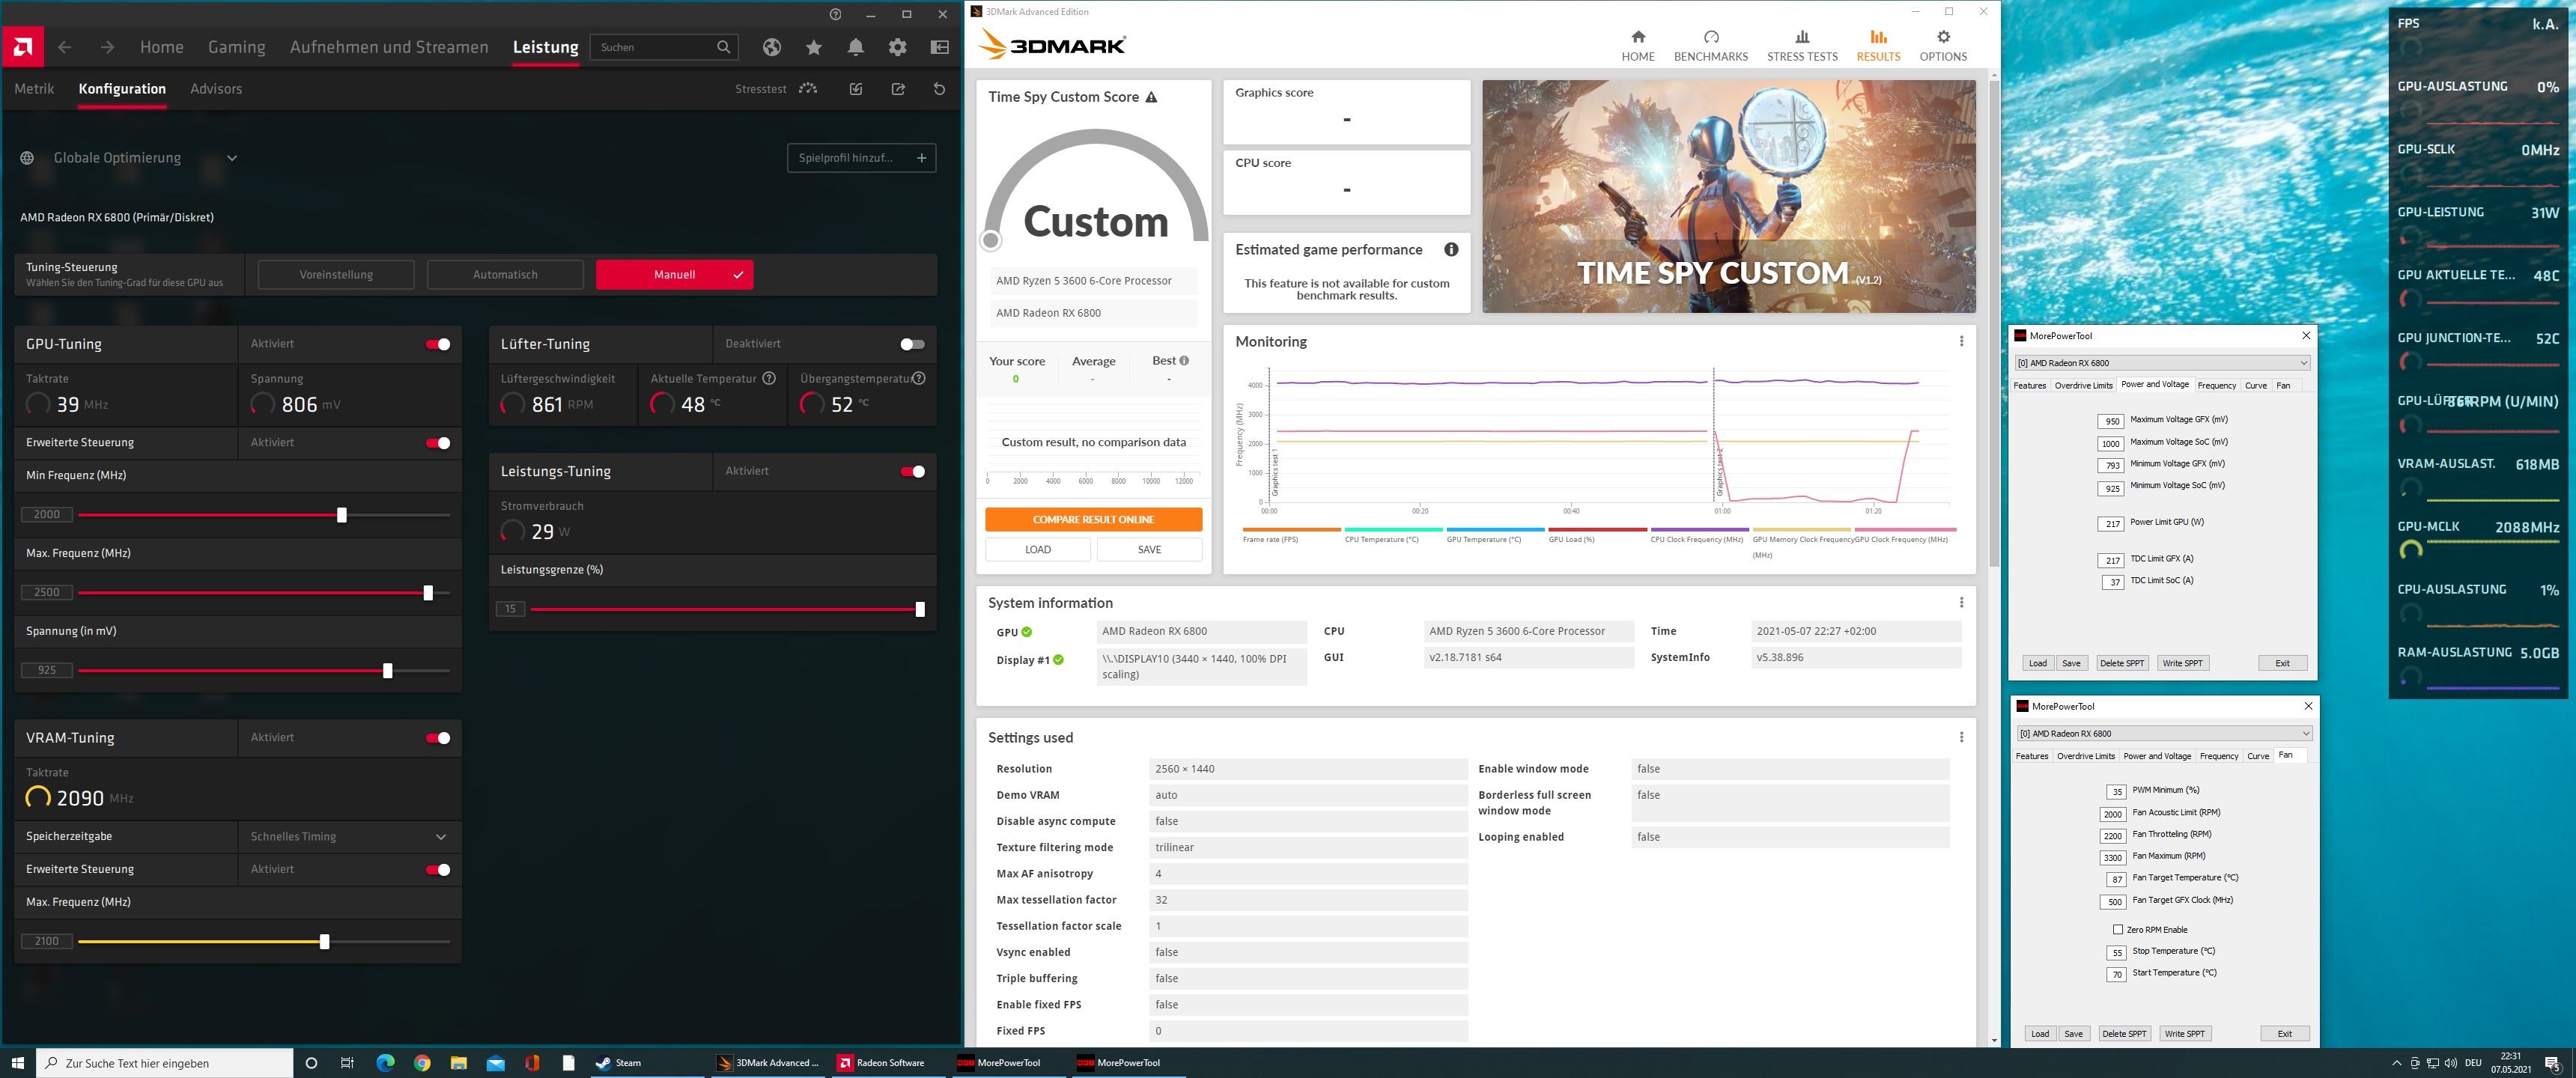Click the info icon next to Estimated game performance
Viewport: 2576px width, 1078px height.
(1451, 249)
